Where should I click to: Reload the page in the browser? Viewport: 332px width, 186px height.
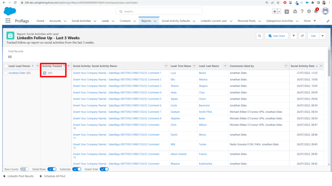(x=15, y=2)
